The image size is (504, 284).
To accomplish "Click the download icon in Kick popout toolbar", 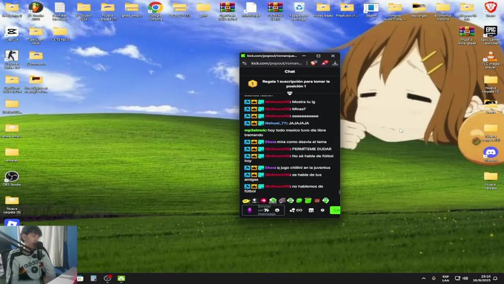I will [335, 63].
